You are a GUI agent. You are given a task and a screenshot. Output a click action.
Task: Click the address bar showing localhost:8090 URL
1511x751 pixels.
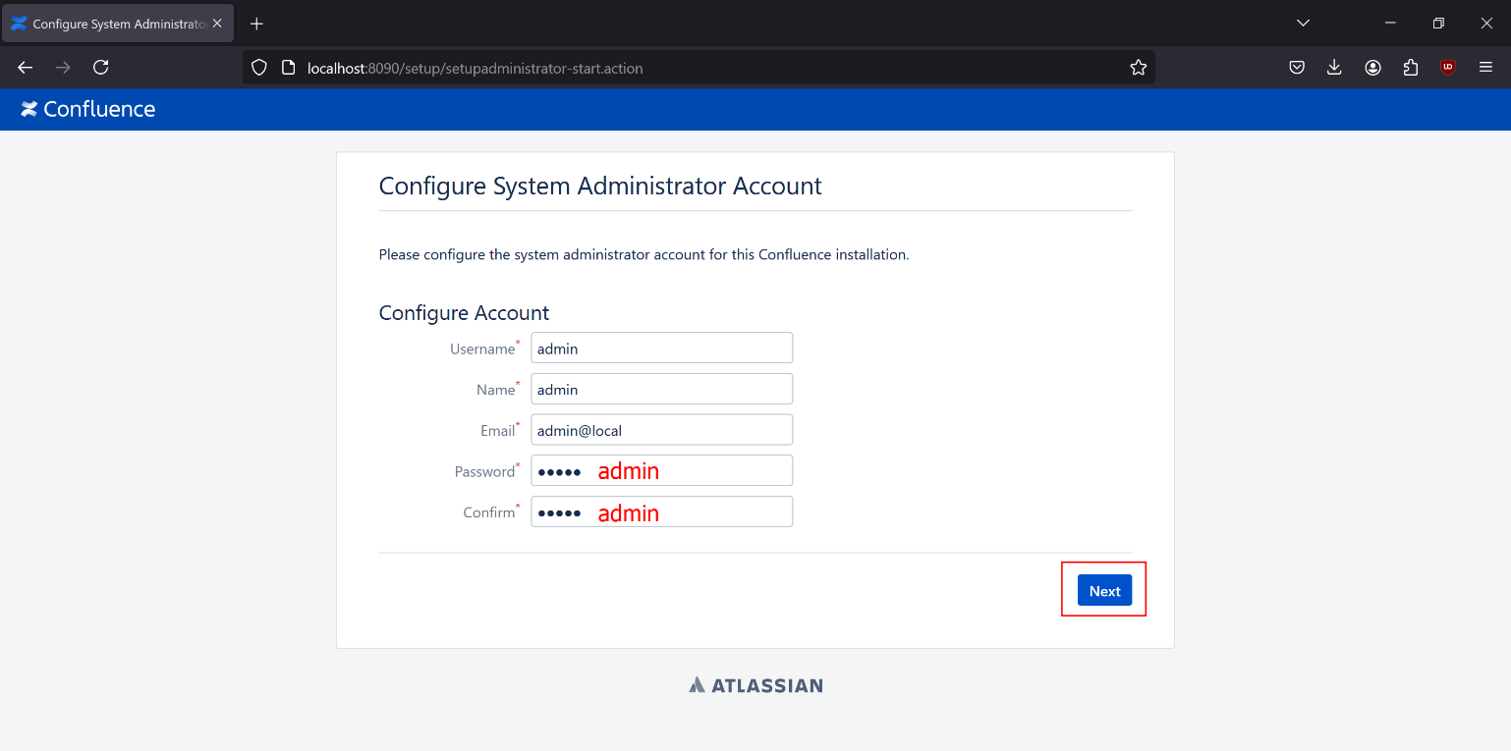699,68
